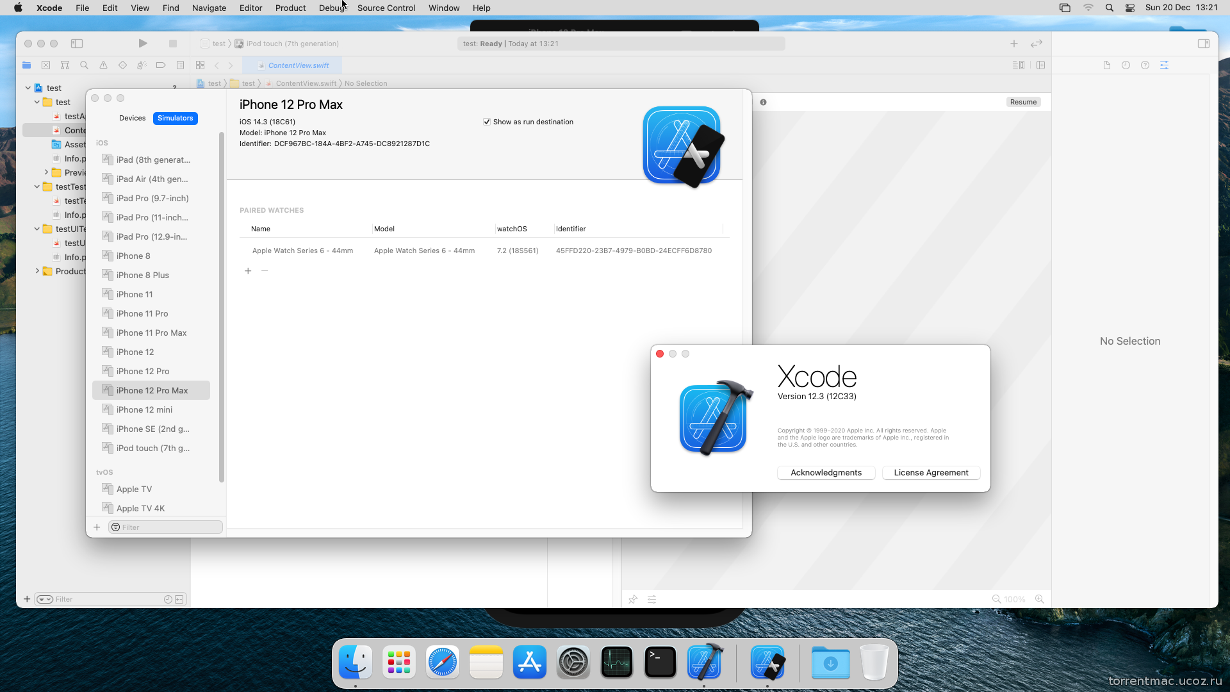Open the No Selection jump bar item
The width and height of the screenshot is (1230, 692).
click(x=366, y=83)
